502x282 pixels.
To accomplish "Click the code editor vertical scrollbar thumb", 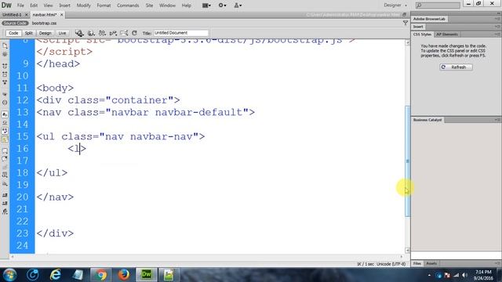I will (408, 161).
